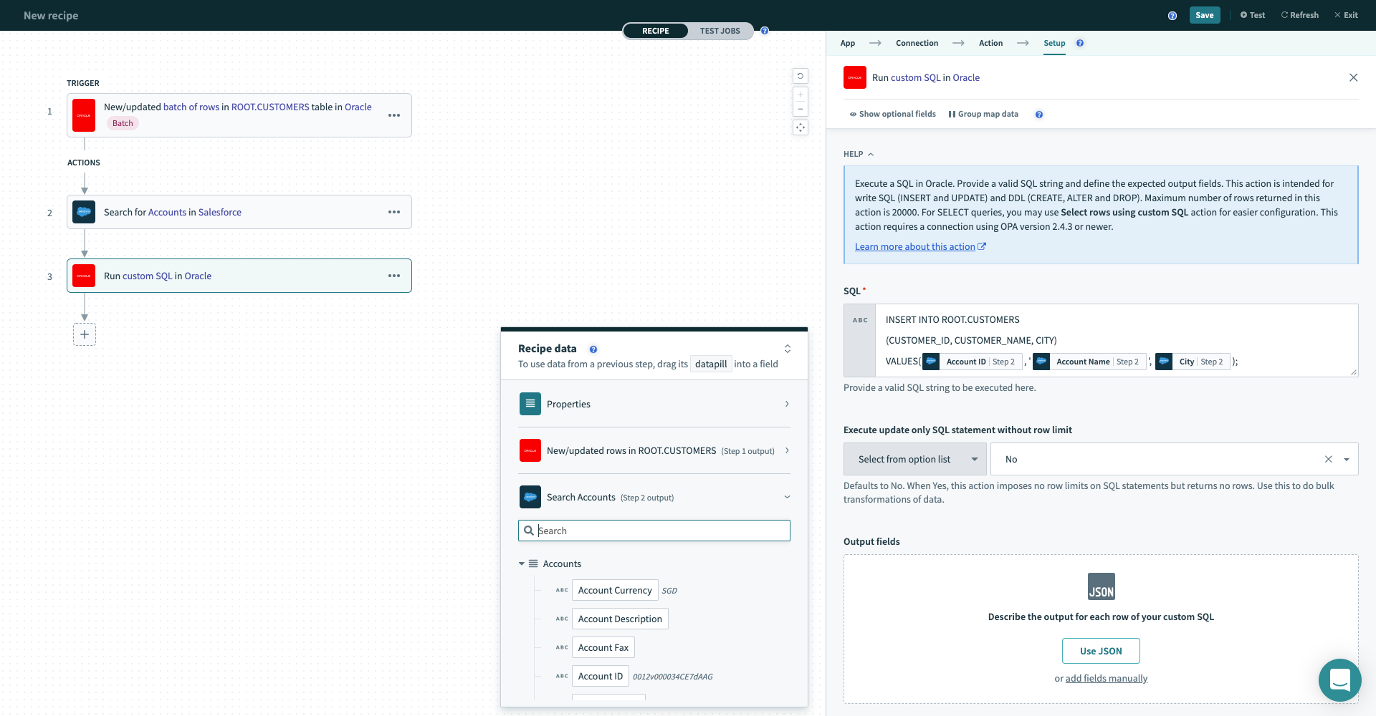
Task: Open the chat support bubble
Action: [1339, 680]
